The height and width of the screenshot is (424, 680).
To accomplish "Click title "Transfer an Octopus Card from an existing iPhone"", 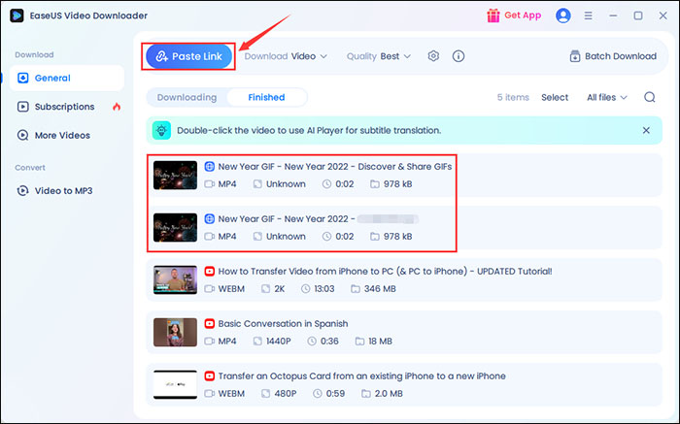I will click(x=361, y=375).
